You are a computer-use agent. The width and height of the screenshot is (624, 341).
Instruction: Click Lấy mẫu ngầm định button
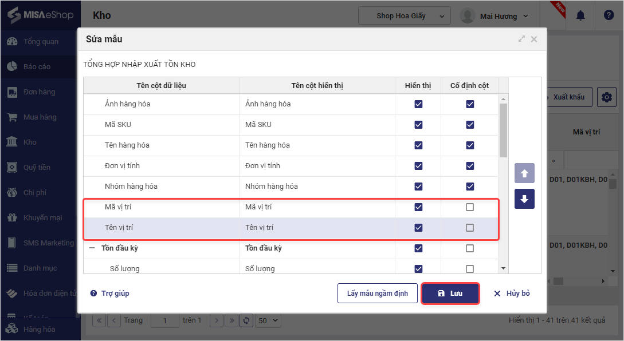pyautogui.click(x=377, y=294)
